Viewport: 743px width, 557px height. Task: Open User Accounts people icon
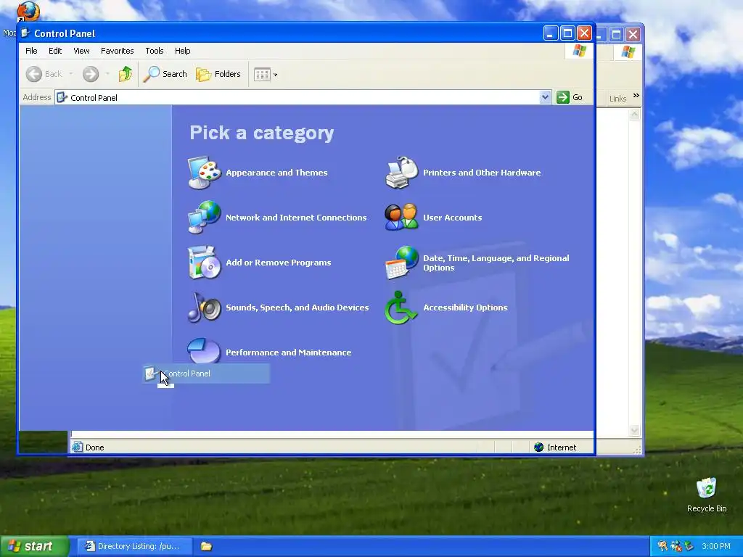tap(402, 218)
